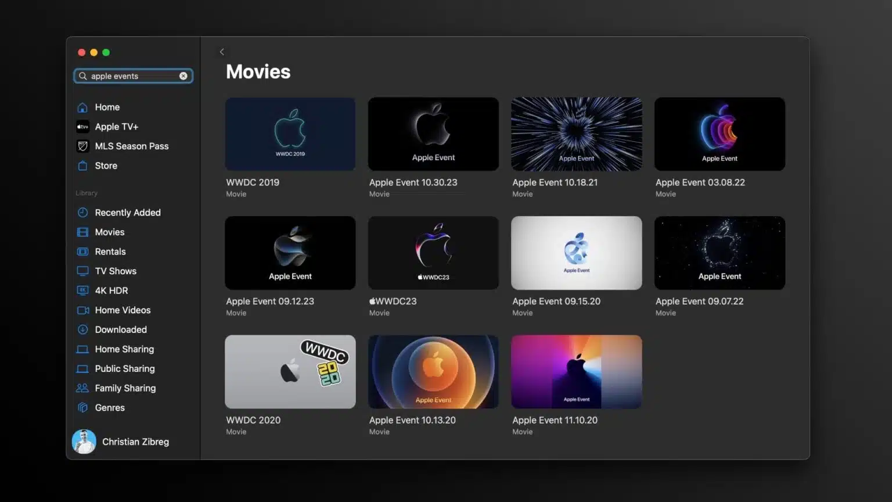Click the Store shopping bag icon
892x502 pixels.
pyautogui.click(x=82, y=166)
